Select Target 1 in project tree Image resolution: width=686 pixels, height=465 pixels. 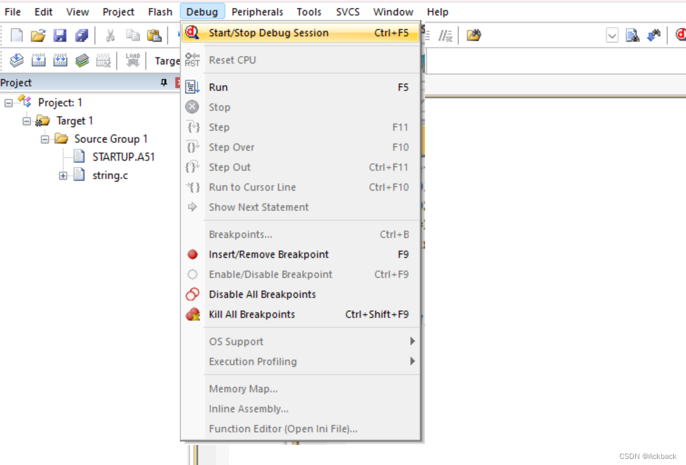click(74, 120)
